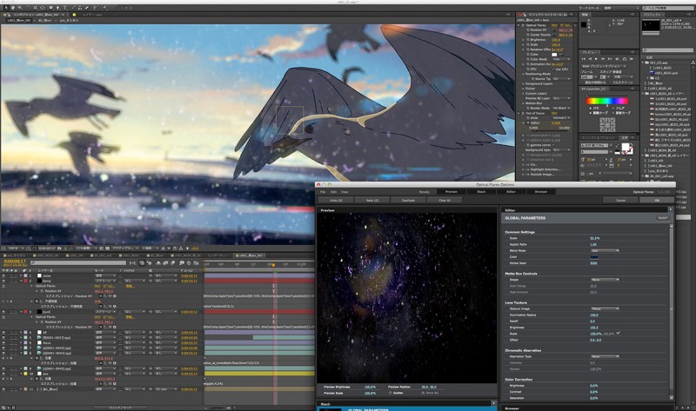This screenshot has width=696, height=411.
Task: Click the timeline current-time indicator marker
Action: pyautogui.click(x=273, y=265)
